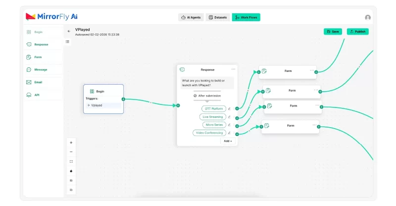Click the Live Streaming output connector
The image size is (396, 206).
pos(237,118)
